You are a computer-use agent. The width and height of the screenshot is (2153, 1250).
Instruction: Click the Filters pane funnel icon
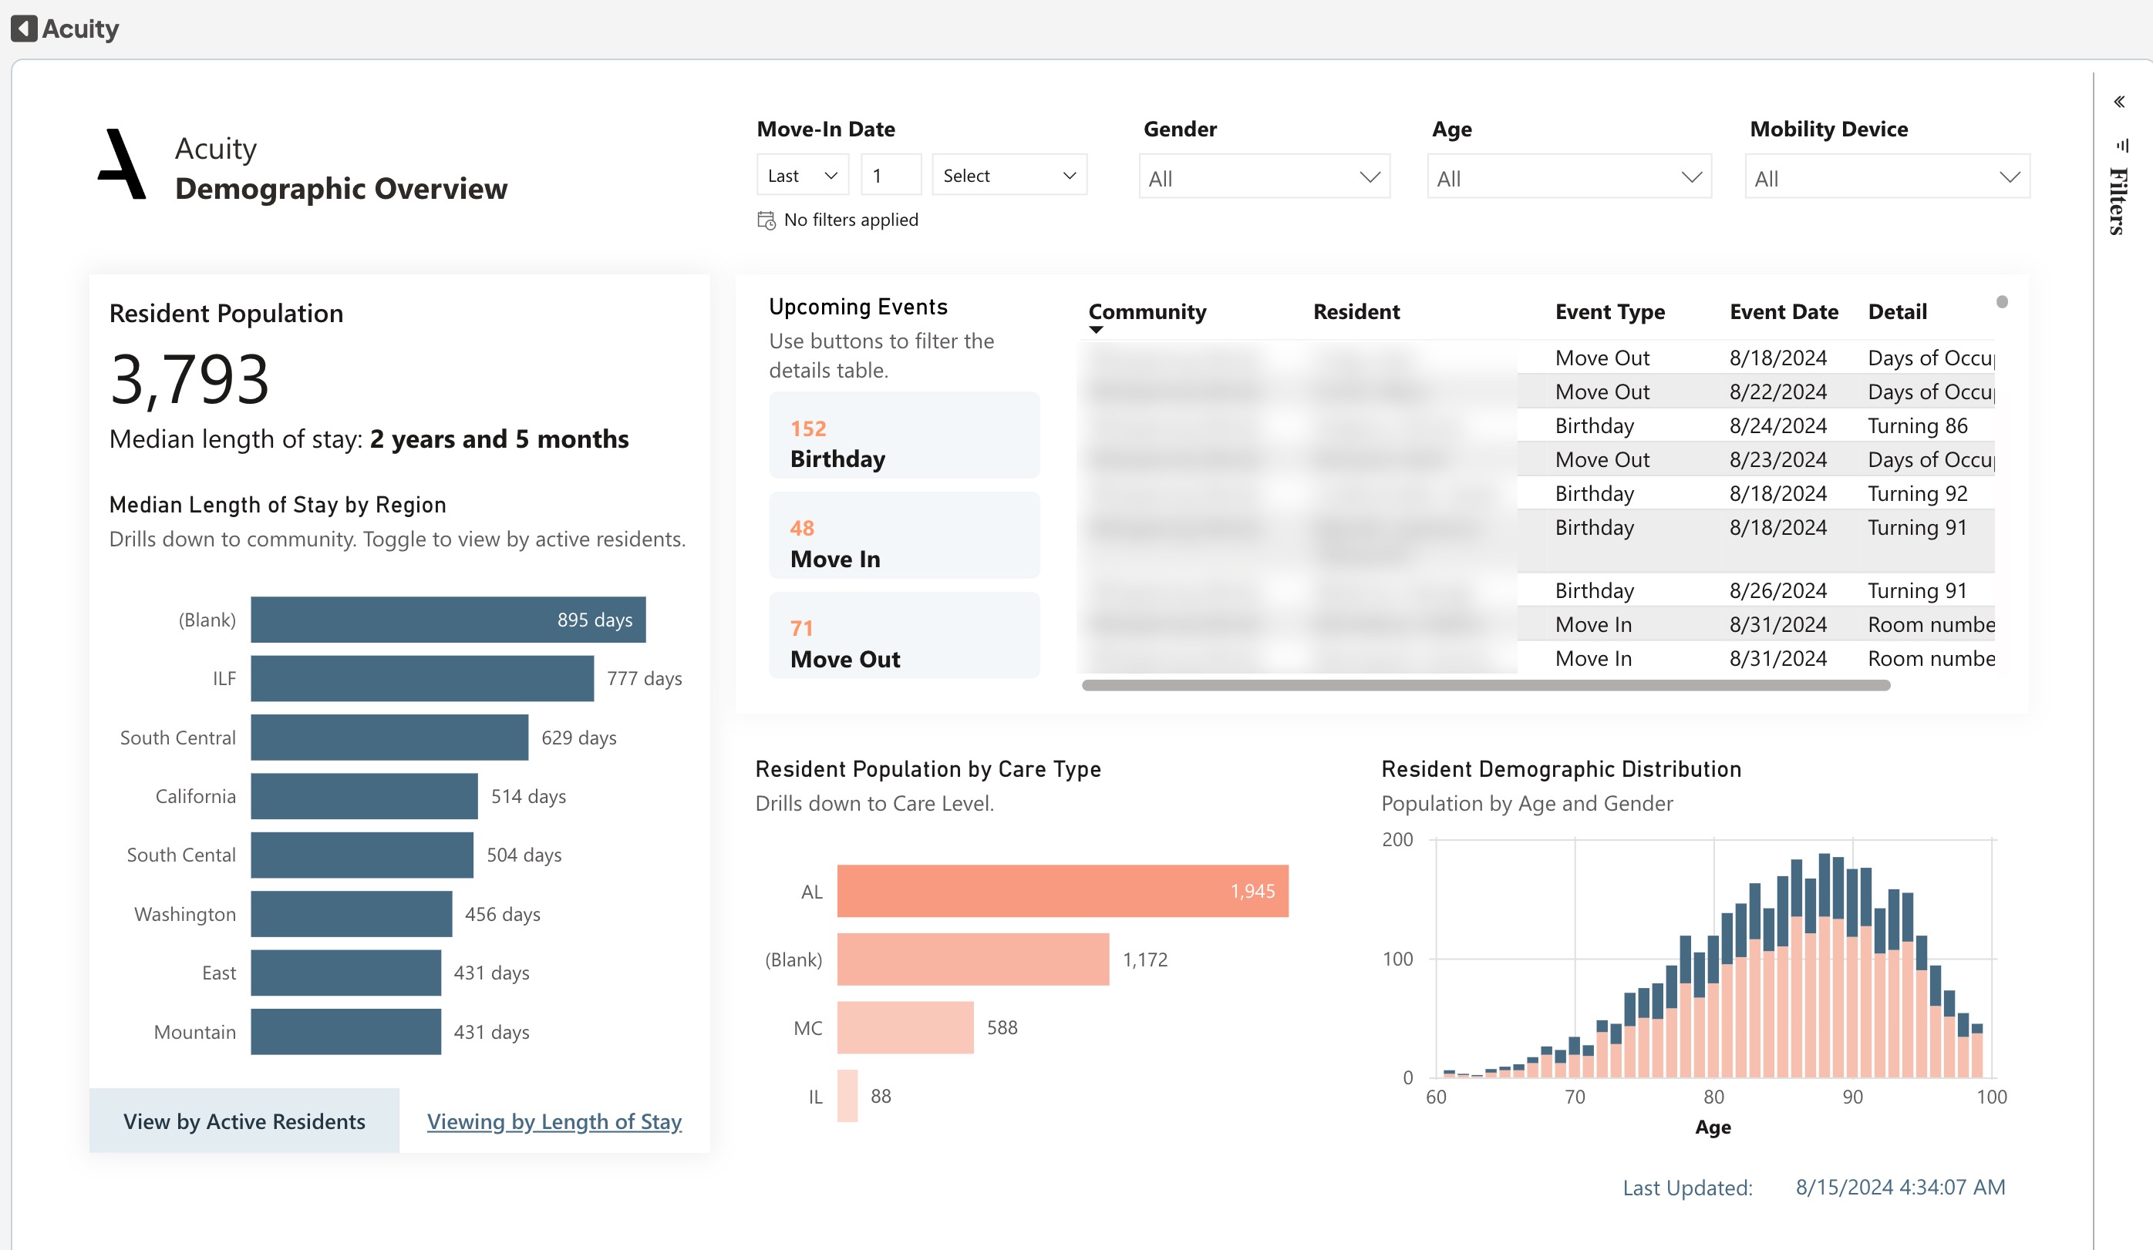2121,144
